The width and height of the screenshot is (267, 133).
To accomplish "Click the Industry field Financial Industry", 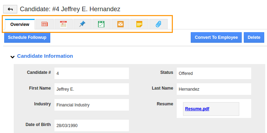I will click(x=92, y=105).
